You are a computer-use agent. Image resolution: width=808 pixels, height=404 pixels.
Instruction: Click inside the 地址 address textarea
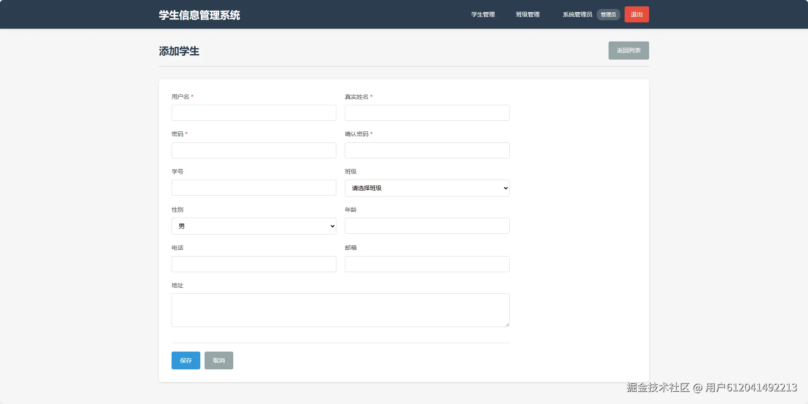click(x=340, y=310)
